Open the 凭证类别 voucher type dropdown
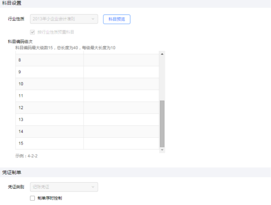This screenshot has height=205, width=271. [x=64, y=187]
